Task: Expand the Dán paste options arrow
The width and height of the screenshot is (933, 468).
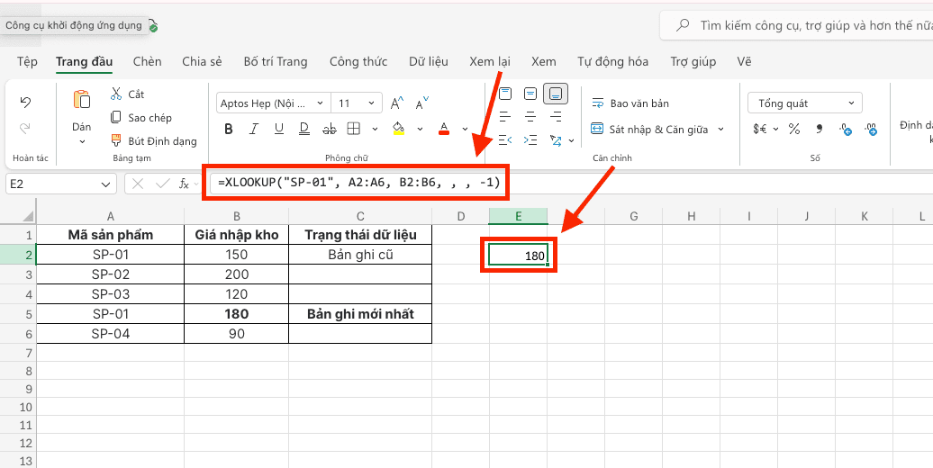Action: click(x=82, y=142)
